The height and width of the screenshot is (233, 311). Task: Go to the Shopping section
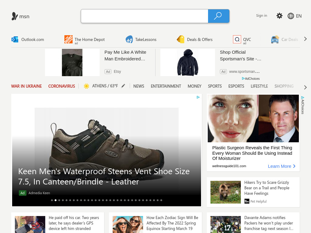(284, 86)
